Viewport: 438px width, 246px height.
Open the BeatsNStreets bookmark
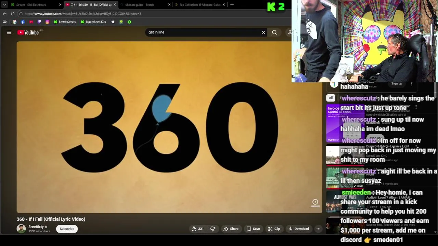(65, 22)
